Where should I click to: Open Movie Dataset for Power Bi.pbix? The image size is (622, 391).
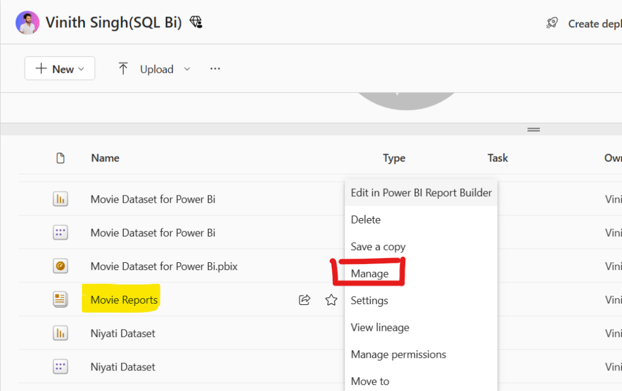164,267
